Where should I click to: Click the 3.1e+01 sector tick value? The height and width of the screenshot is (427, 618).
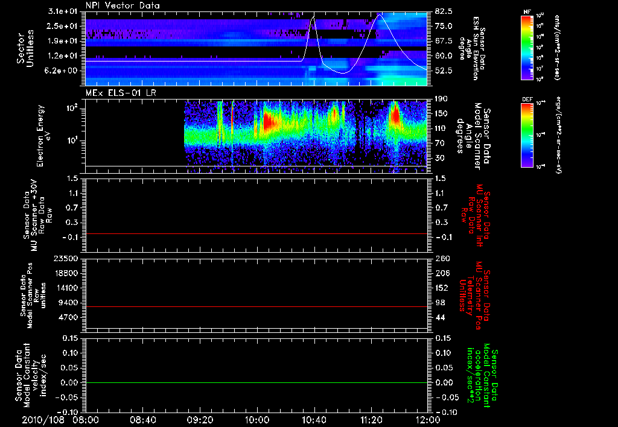click(63, 11)
